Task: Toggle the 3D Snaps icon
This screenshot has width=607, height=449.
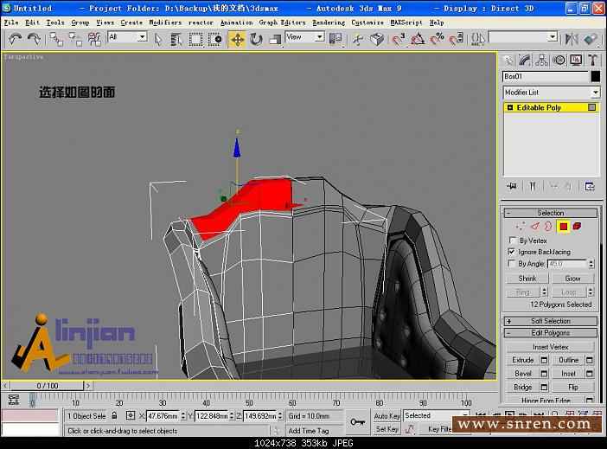Action: 399,39
